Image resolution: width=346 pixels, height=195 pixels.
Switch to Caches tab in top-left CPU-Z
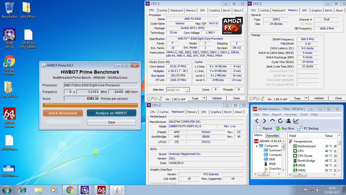pos(163,10)
